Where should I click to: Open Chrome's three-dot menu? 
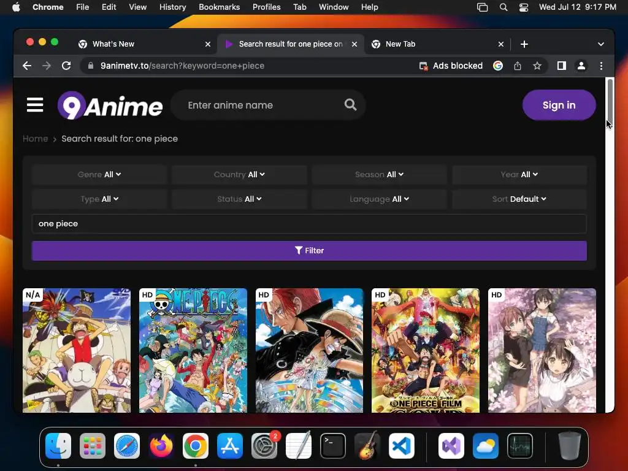(x=601, y=66)
